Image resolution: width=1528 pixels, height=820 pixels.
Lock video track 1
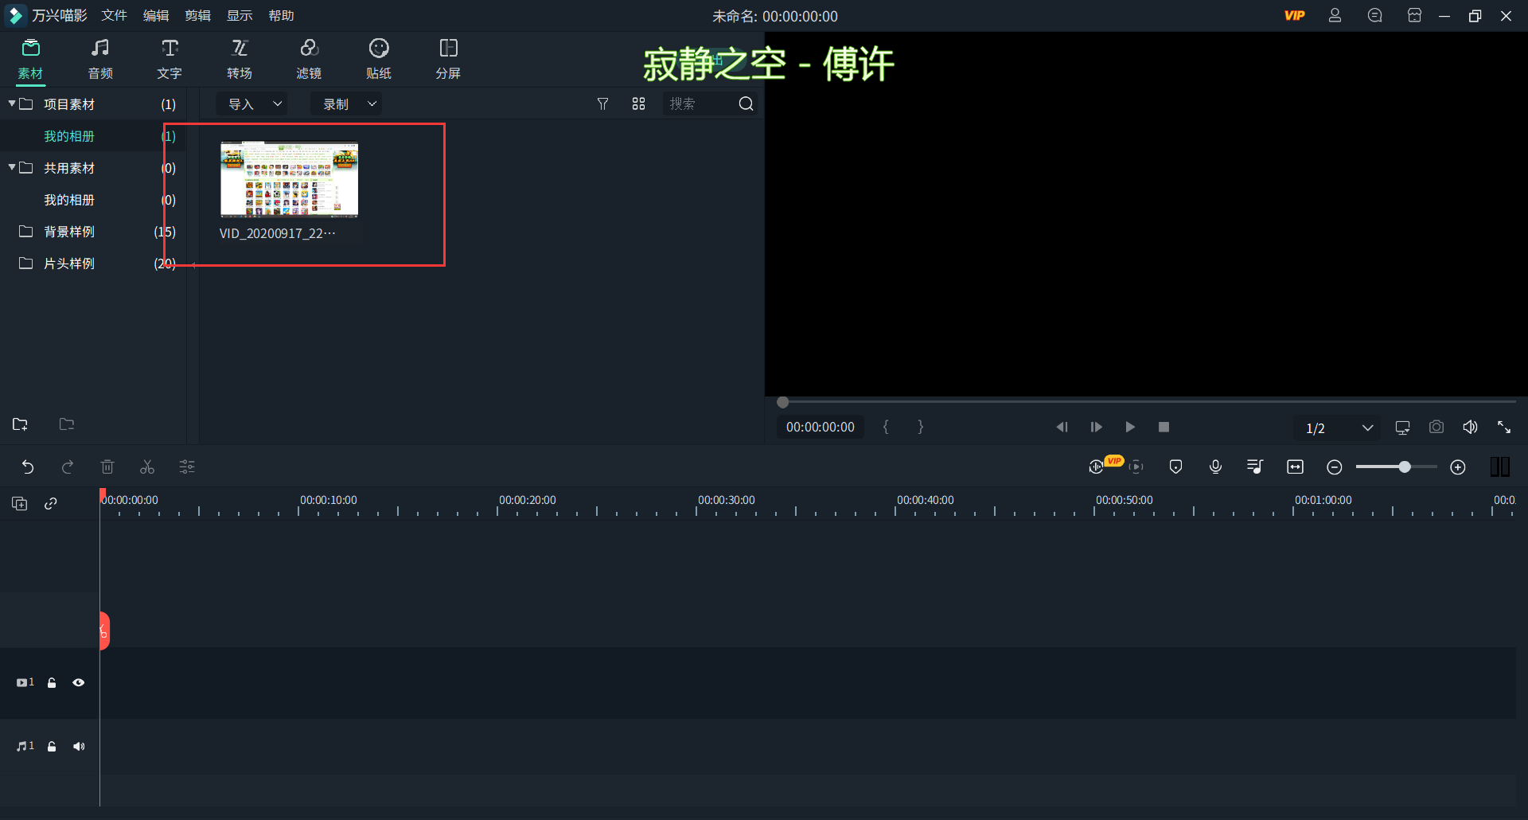coord(51,682)
